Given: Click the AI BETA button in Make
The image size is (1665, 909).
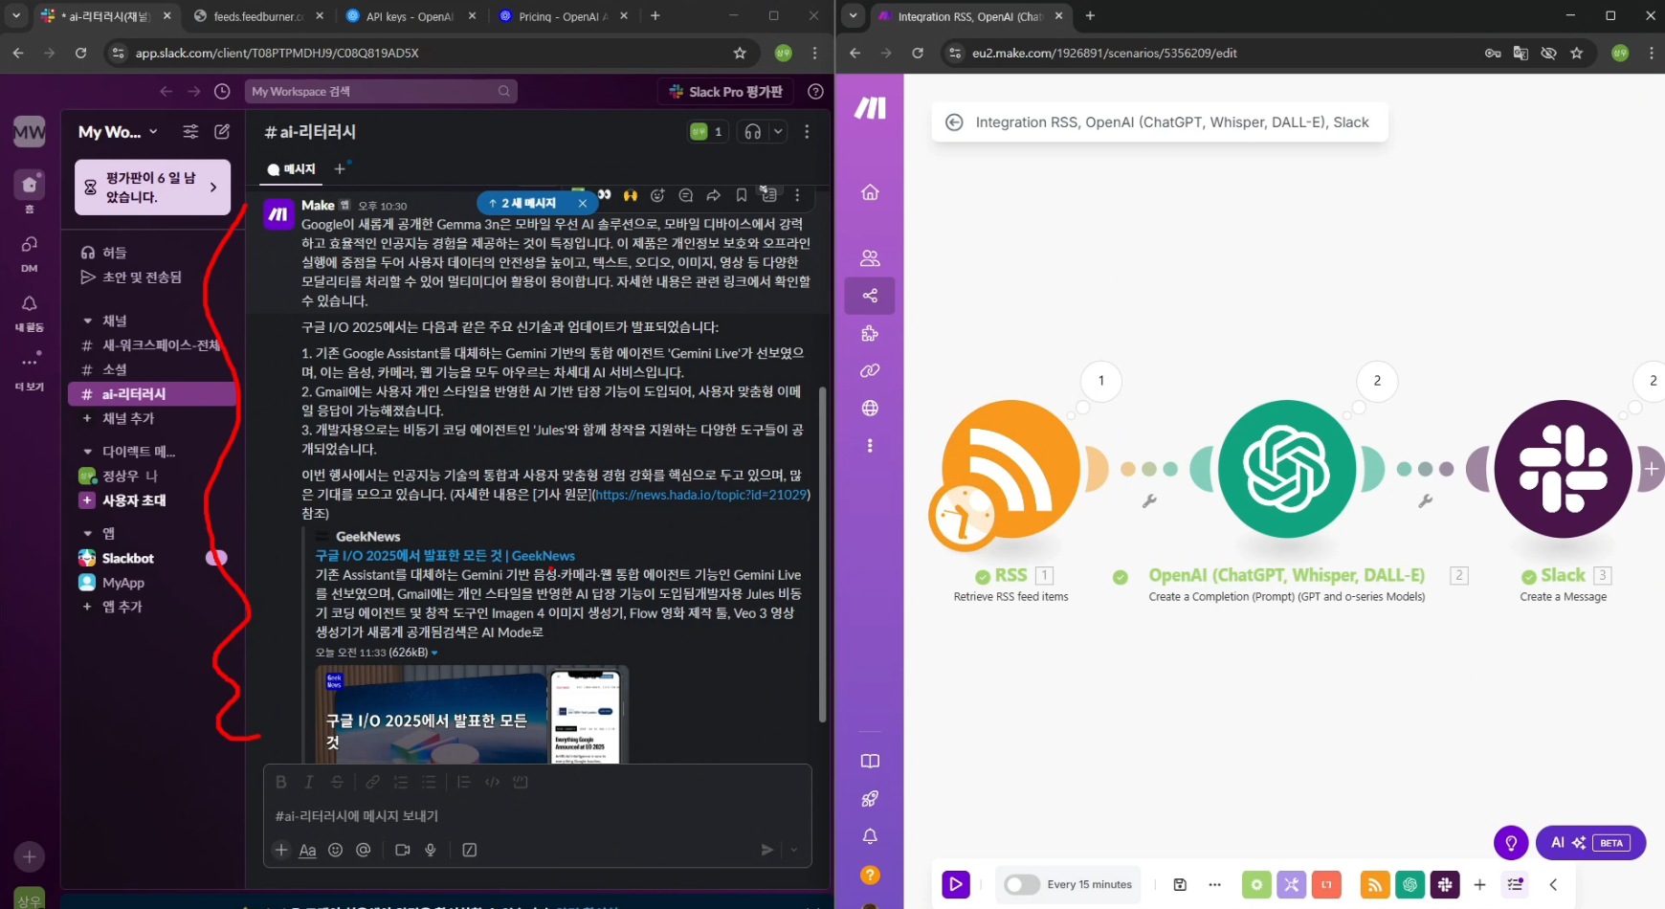Looking at the screenshot, I should [1590, 843].
